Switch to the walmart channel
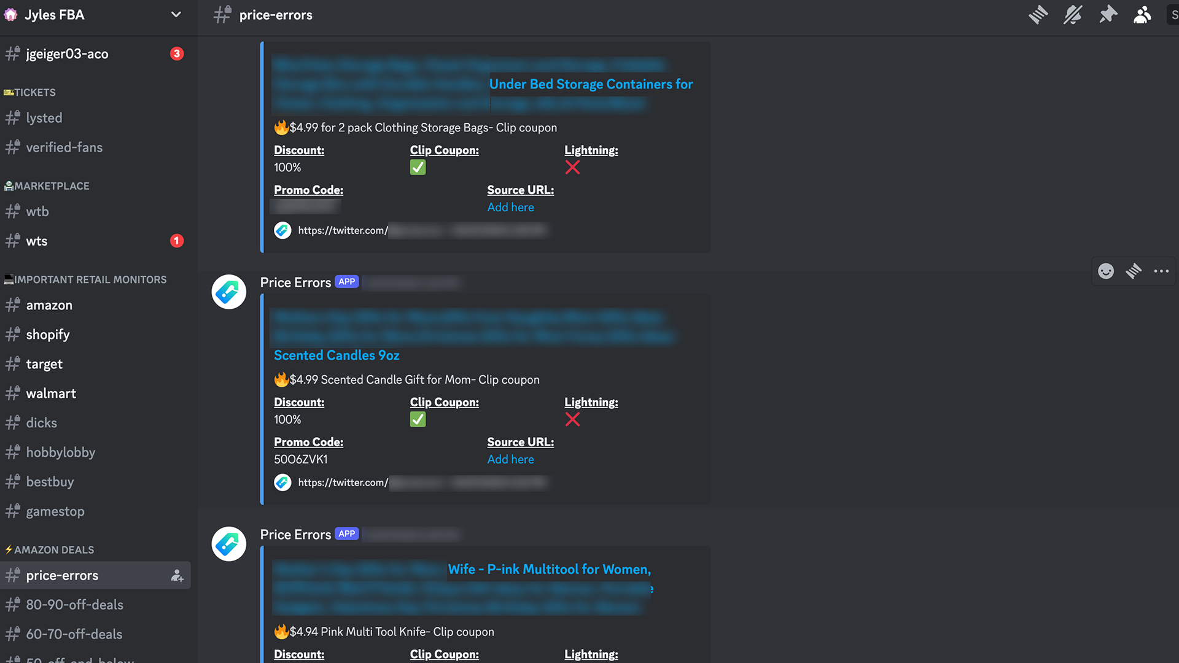The width and height of the screenshot is (1179, 663). (x=51, y=394)
